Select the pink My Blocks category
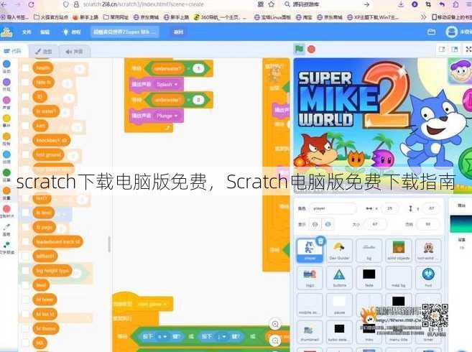Viewport: 472px width, 352px height. tap(6, 210)
